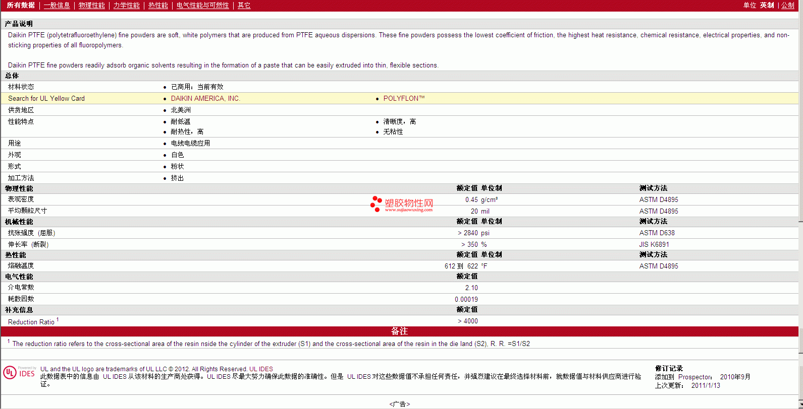Select the > 350 elongation value
This screenshot has width=803, height=409.
coord(469,244)
